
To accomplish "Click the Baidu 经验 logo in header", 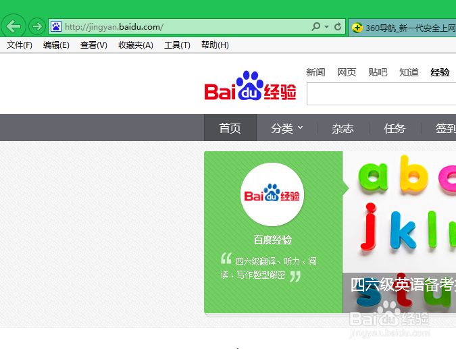I will 250,86.
